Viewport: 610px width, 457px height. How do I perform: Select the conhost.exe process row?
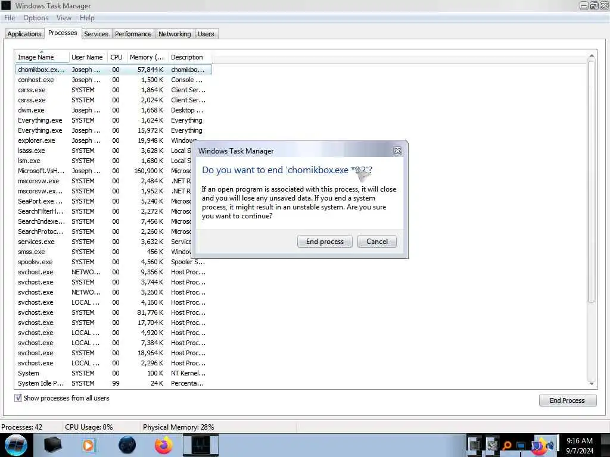pos(113,80)
